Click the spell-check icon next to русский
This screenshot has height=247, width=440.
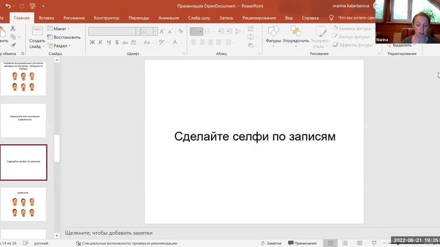(25, 243)
